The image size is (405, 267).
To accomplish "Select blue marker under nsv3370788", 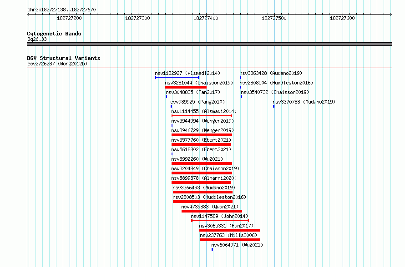I will 274,106.
